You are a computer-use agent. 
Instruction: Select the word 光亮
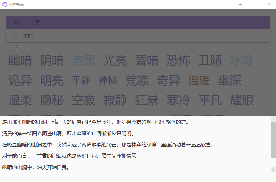point(115,60)
